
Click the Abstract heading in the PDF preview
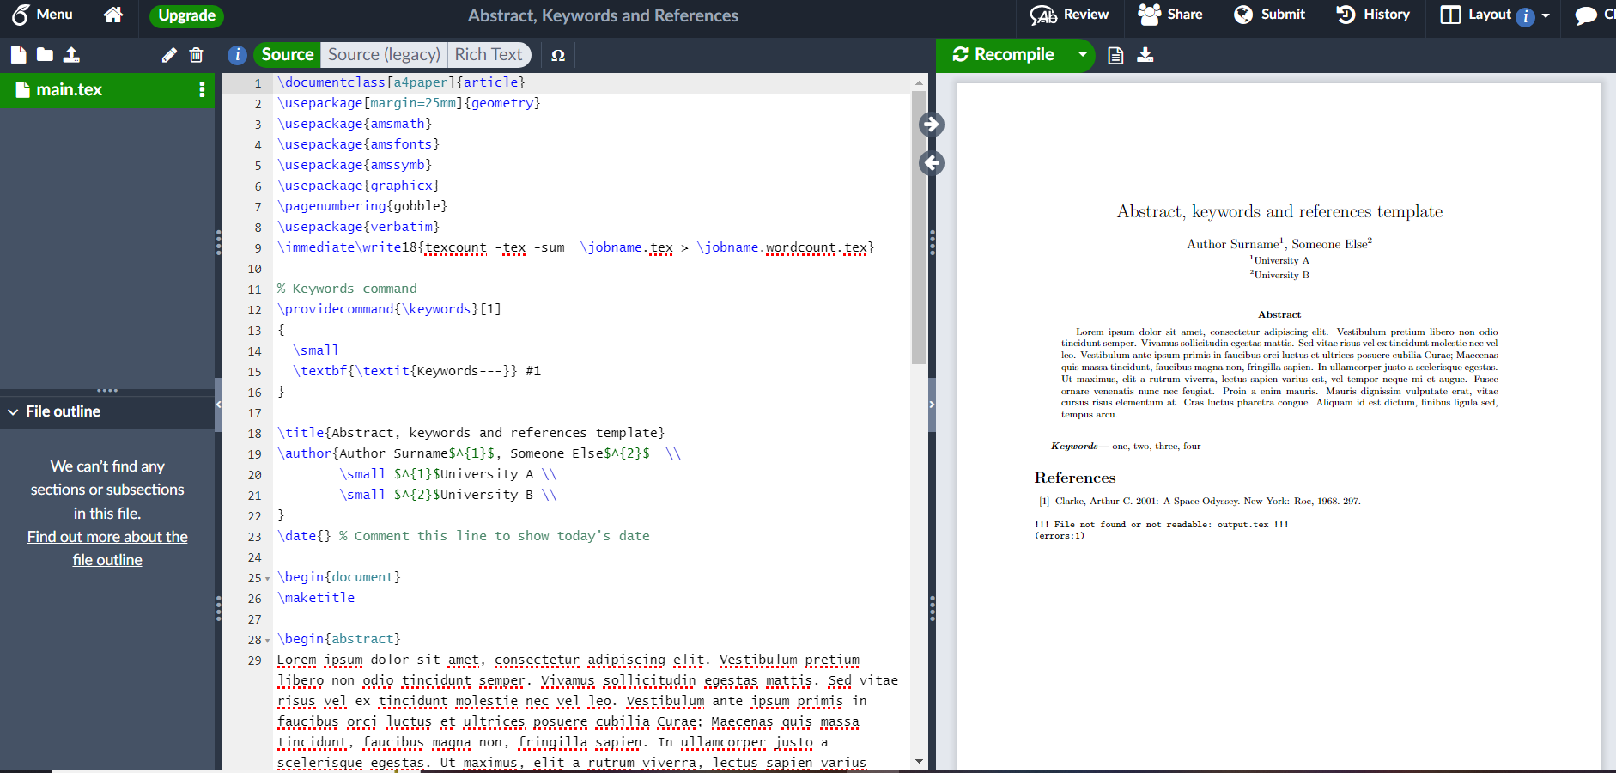[x=1279, y=314]
